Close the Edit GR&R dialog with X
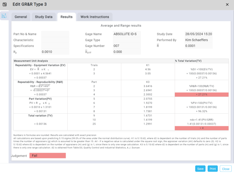This screenshot has height=173, width=234. [227, 5]
